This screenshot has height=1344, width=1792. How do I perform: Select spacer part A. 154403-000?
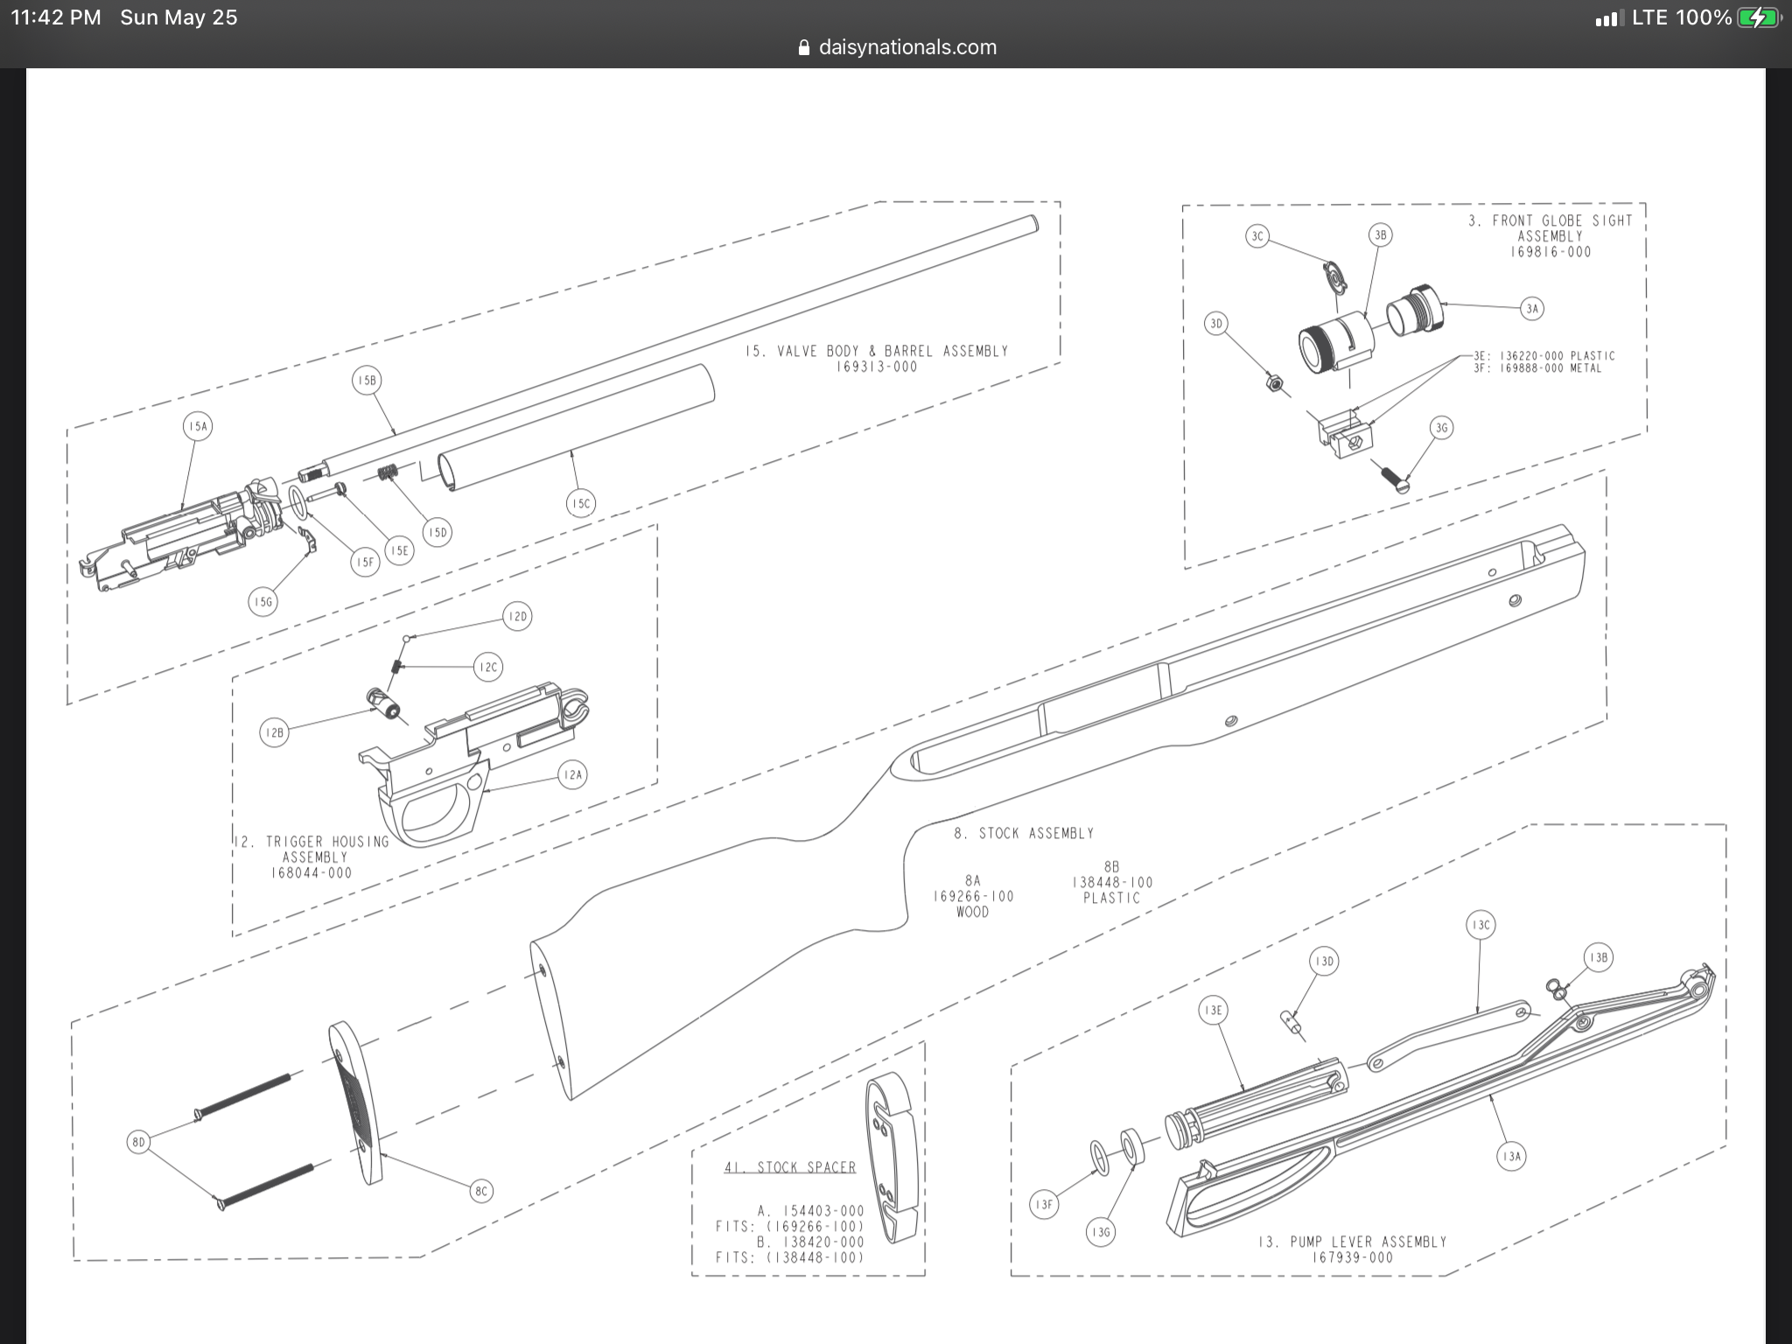click(x=810, y=1211)
